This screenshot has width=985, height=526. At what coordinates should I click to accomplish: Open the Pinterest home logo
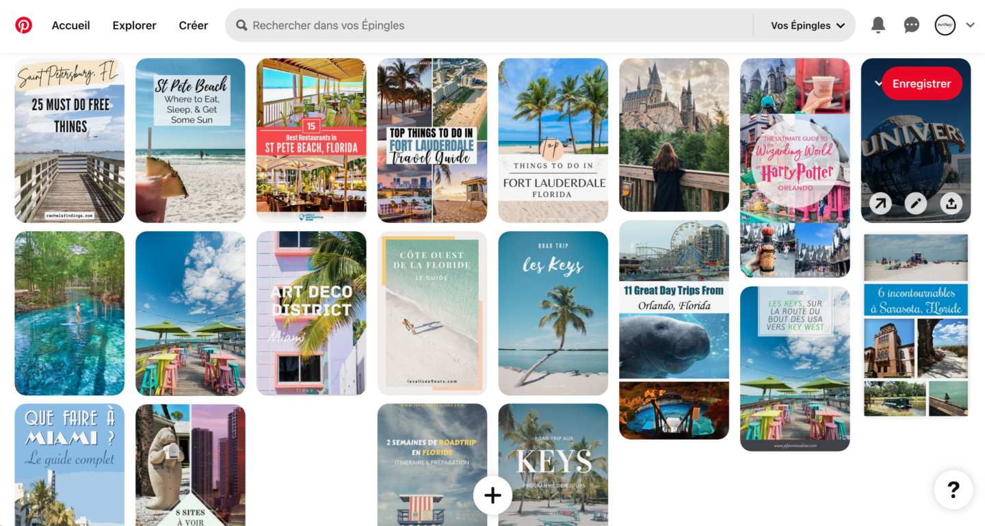pyautogui.click(x=24, y=25)
